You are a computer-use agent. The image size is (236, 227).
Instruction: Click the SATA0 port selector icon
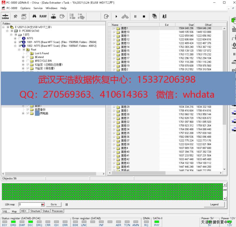[x=5, y=16]
